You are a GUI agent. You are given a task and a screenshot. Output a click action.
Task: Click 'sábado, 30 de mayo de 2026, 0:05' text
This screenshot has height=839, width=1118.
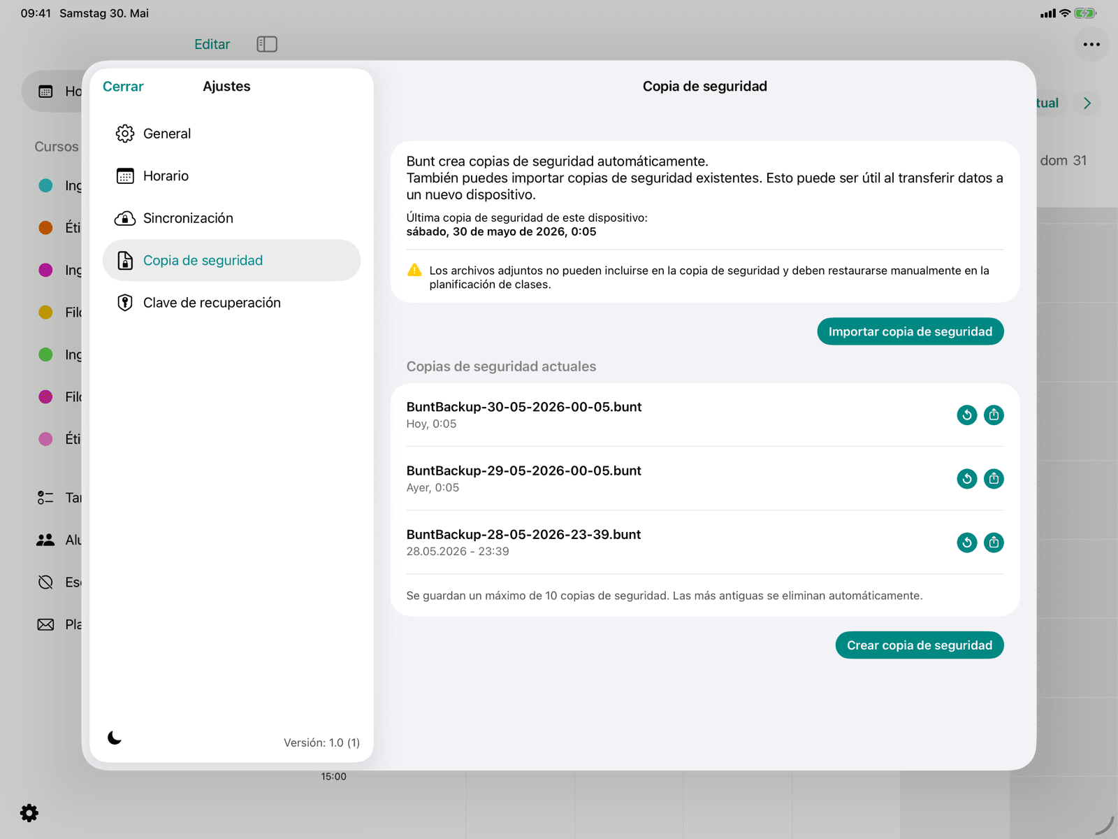(501, 232)
